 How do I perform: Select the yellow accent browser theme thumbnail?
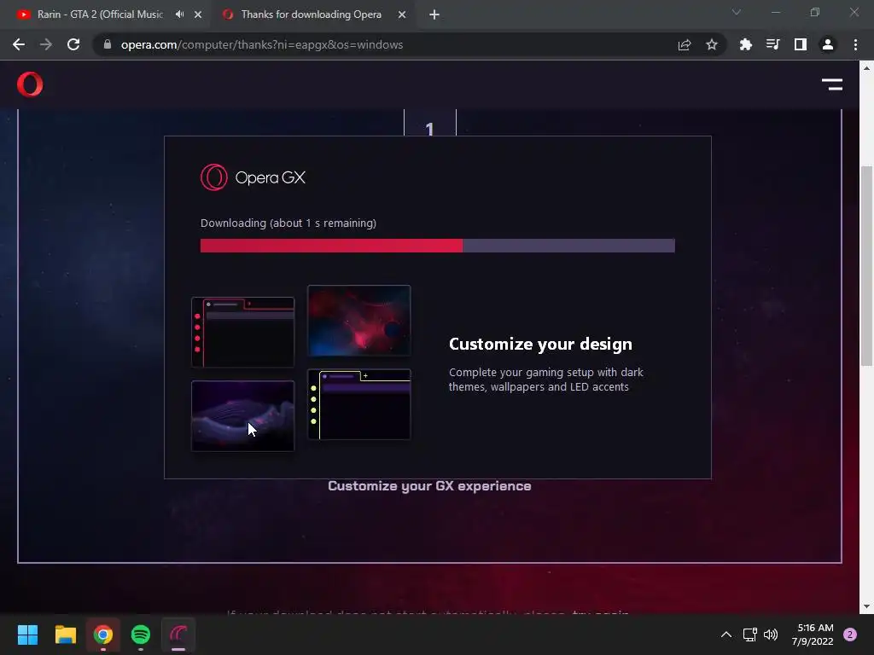[x=359, y=404]
